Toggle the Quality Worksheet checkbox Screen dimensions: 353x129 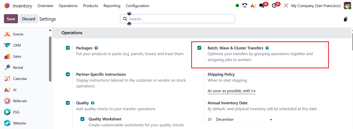coord(83,119)
